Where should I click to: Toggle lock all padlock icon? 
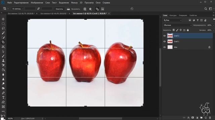(x=188, y=30)
